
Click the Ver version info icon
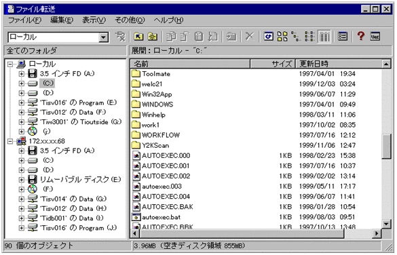[375, 37]
